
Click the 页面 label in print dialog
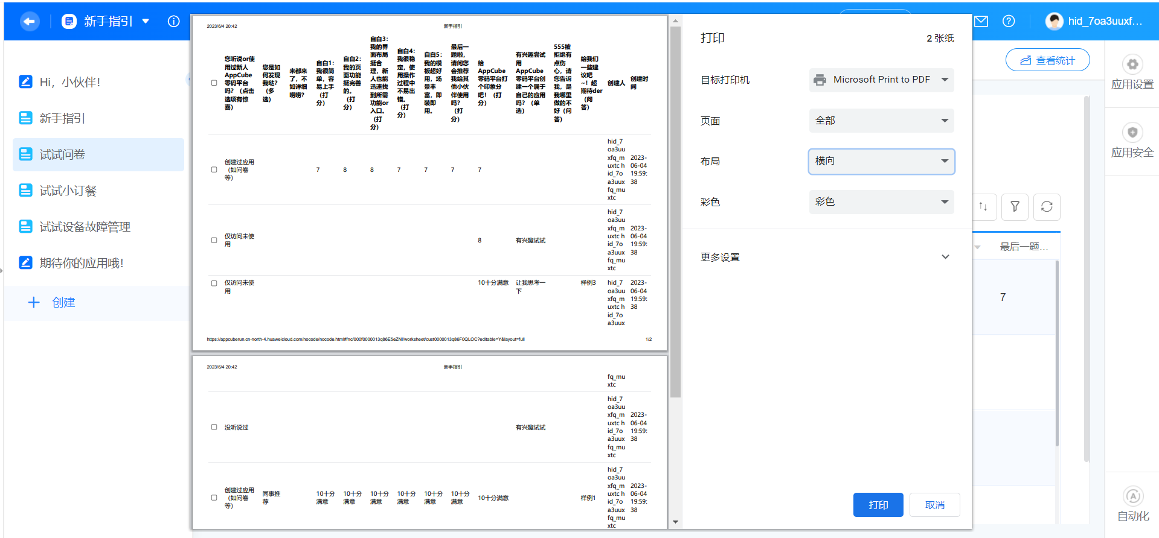pos(710,121)
